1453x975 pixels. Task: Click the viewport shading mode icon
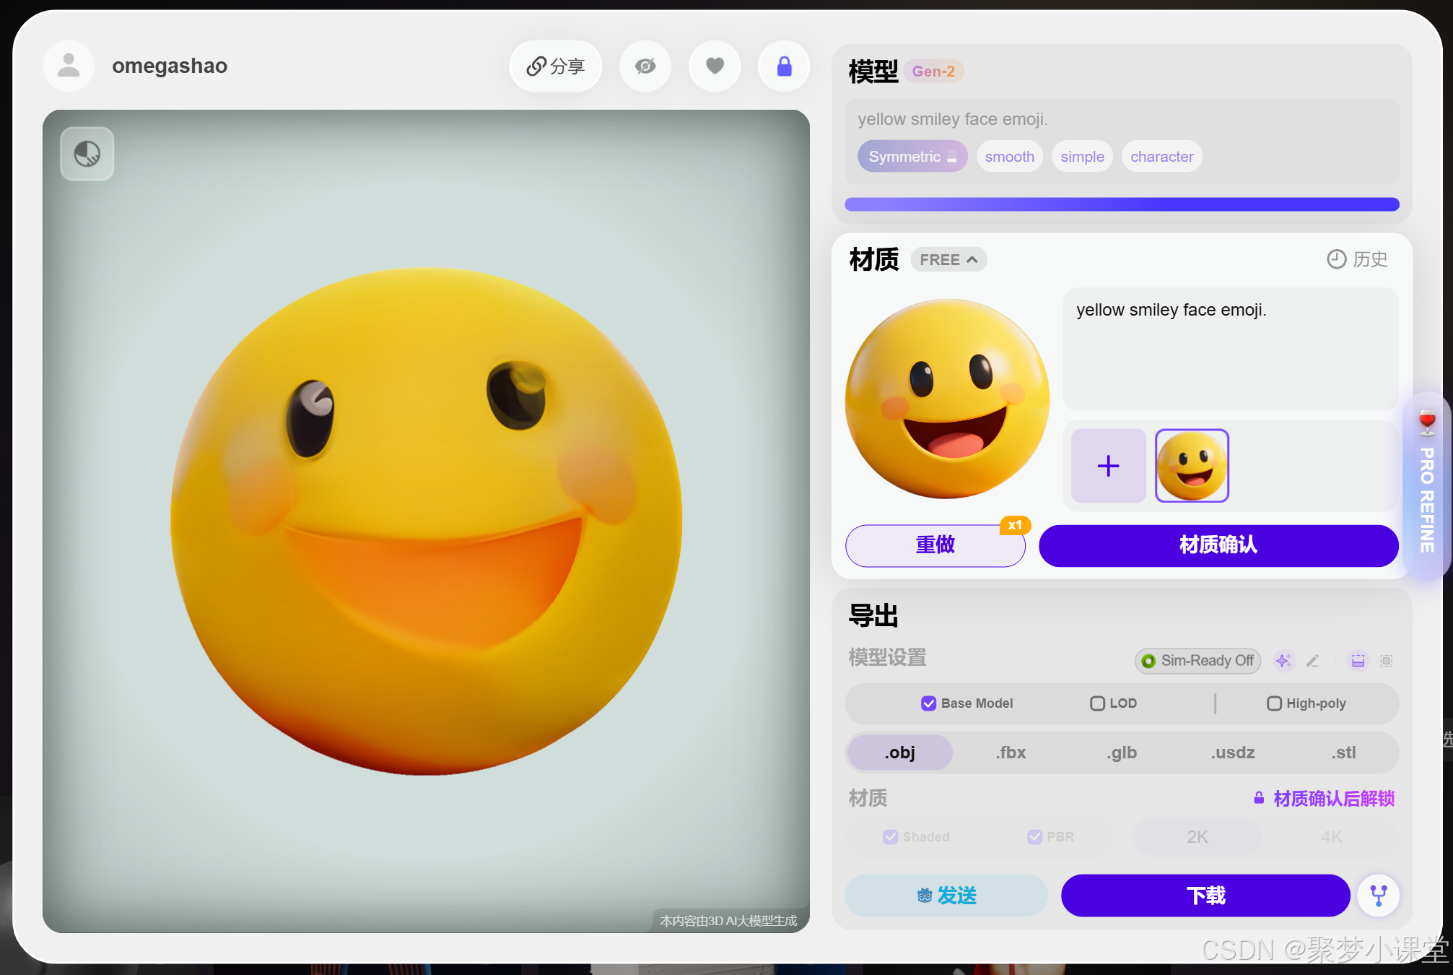click(87, 154)
